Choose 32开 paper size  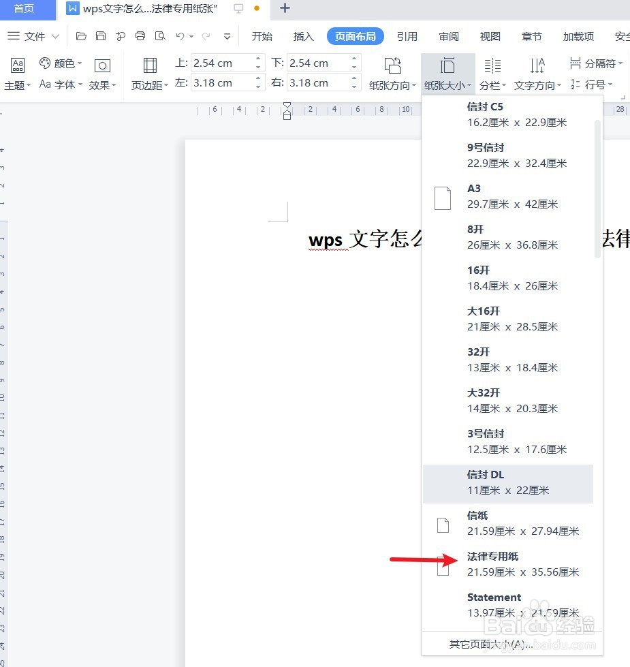tap(508, 360)
